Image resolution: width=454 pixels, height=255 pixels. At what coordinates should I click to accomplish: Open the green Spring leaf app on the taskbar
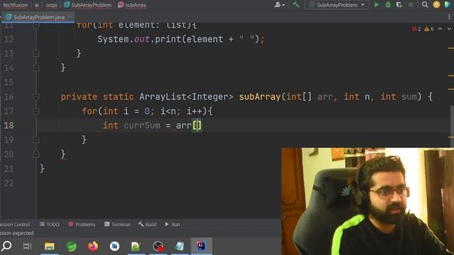click(71, 246)
